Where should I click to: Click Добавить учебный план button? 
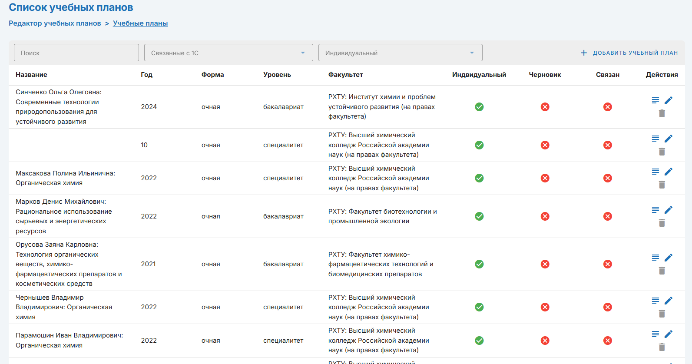point(629,53)
